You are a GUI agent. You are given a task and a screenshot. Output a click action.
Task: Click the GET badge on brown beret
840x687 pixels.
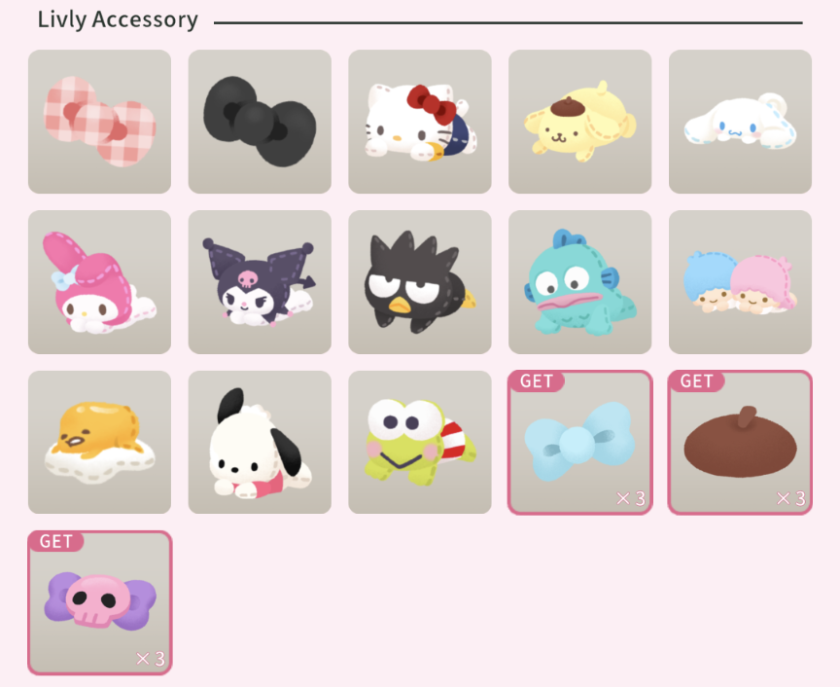coord(696,380)
